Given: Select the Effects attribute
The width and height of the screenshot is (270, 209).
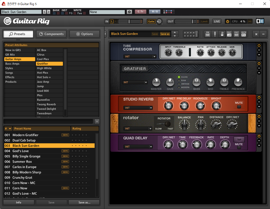Looking at the screenshot, I should coord(20,77).
